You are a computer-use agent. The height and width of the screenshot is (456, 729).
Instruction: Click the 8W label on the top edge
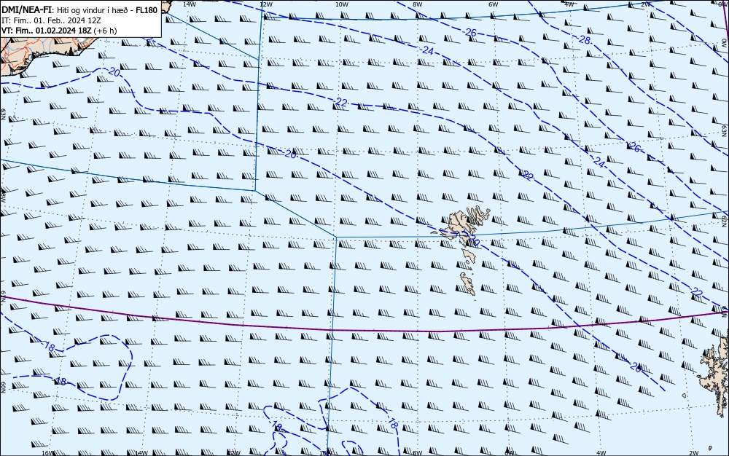click(417, 4)
